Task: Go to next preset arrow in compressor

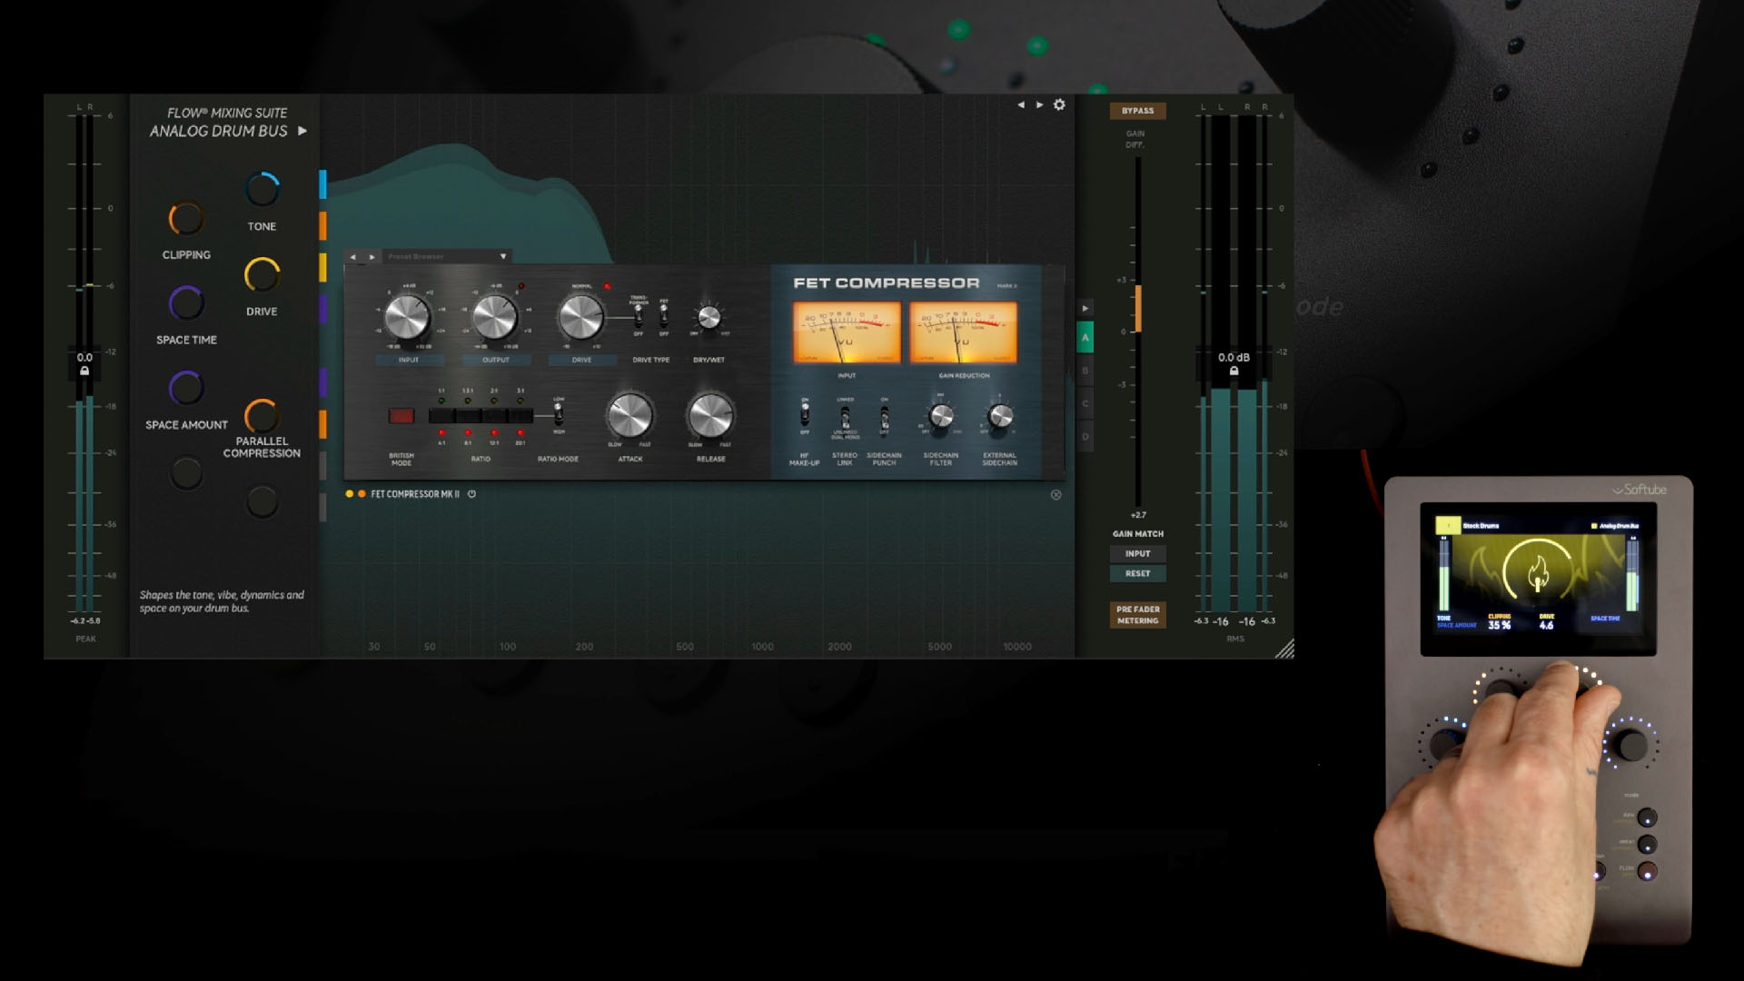Action: coord(372,257)
